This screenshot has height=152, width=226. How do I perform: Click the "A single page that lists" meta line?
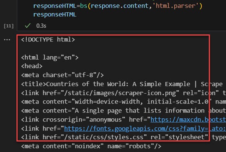[124, 111]
